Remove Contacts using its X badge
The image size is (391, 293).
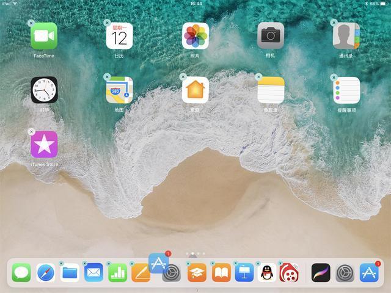tap(334, 23)
